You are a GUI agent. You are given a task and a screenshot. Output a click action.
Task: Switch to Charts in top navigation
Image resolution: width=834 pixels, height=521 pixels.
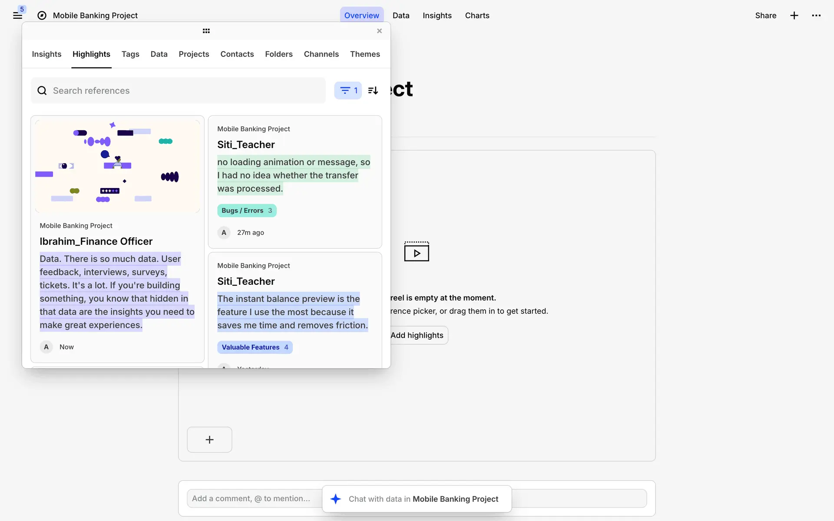(477, 16)
